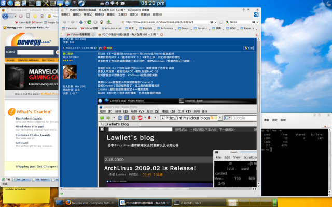
Task: Click the 引言 quote button on the post
Action: pyautogui.click(x=248, y=48)
